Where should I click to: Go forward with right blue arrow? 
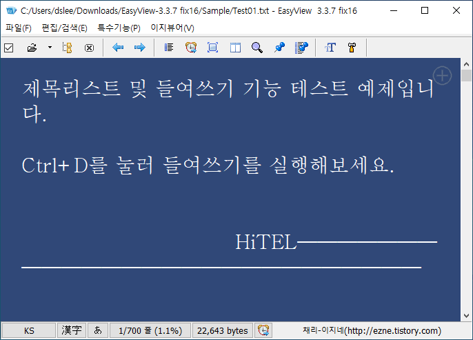point(140,48)
